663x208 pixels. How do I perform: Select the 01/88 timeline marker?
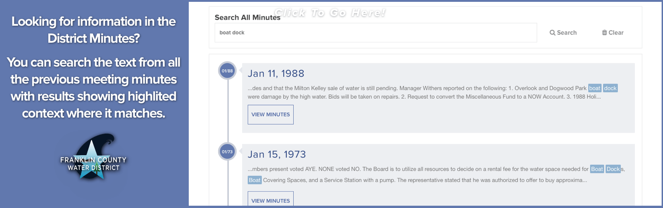(x=227, y=71)
